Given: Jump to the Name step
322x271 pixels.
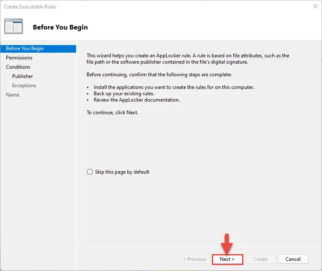Looking at the screenshot, I should pos(13,95).
